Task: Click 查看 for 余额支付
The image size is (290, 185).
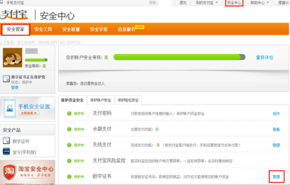Action: [276, 130]
